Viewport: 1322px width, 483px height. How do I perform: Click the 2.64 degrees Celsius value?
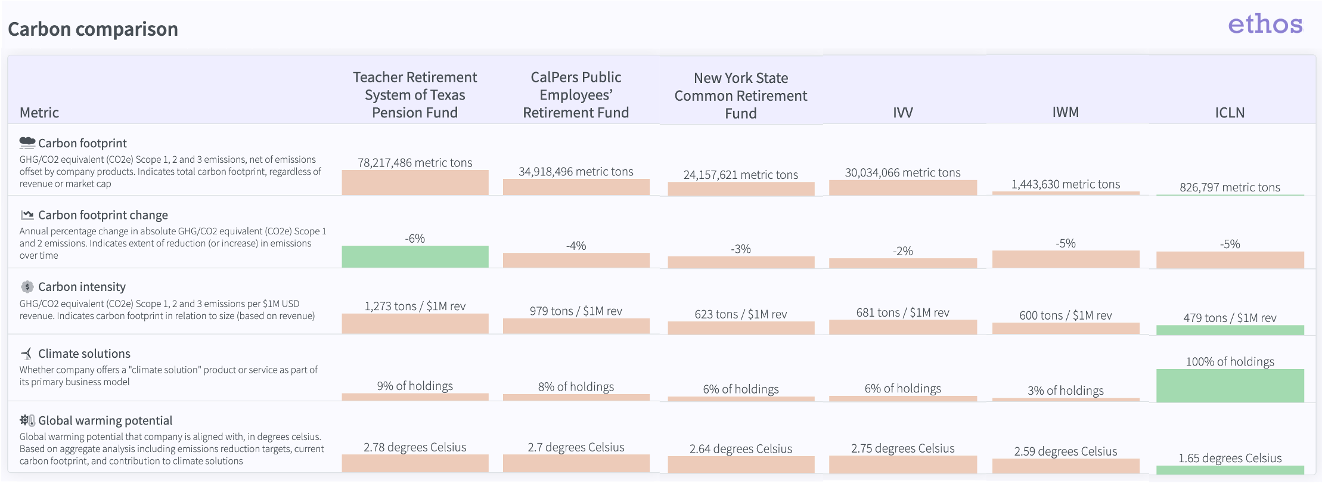[741, 449]
